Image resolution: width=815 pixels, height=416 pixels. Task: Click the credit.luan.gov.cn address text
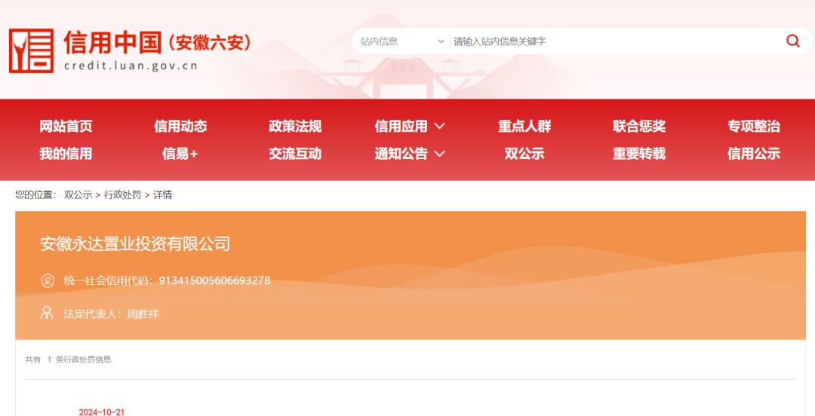131,66
